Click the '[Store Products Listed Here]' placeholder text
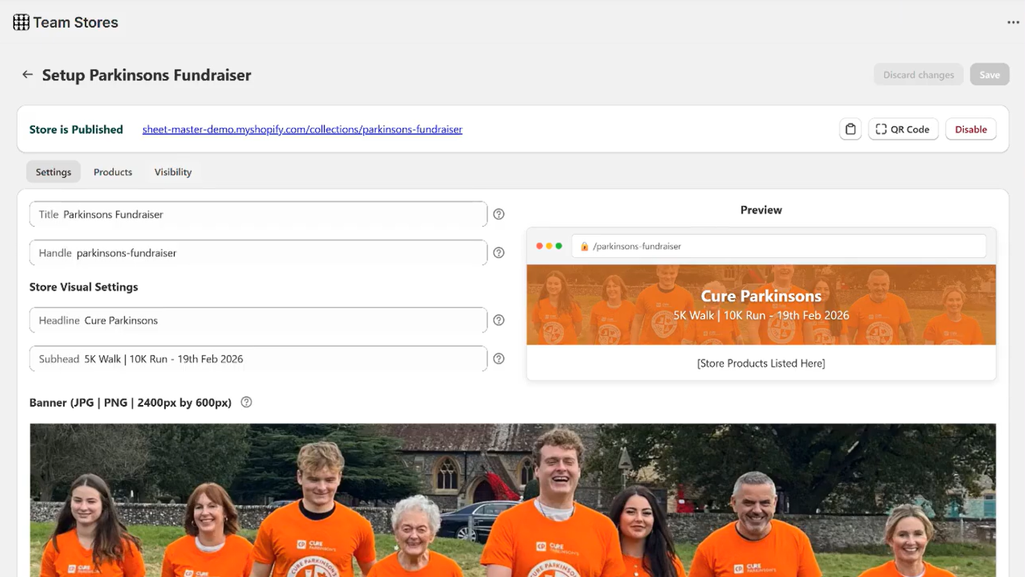The width and height of the screenshot is (1025, 577). (761, 364)
